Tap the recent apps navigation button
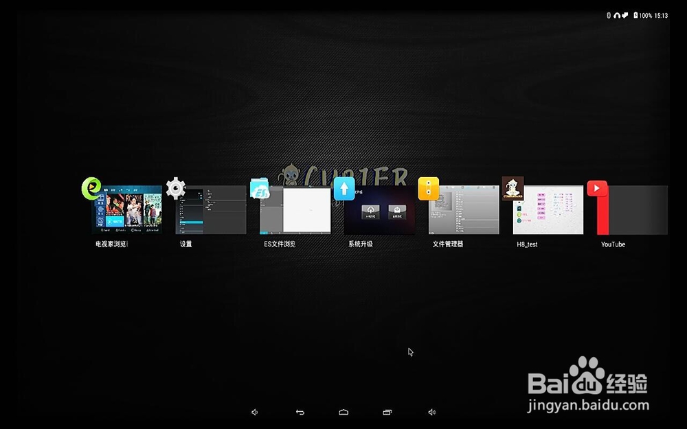687x429 pixels. pos(387,412)
